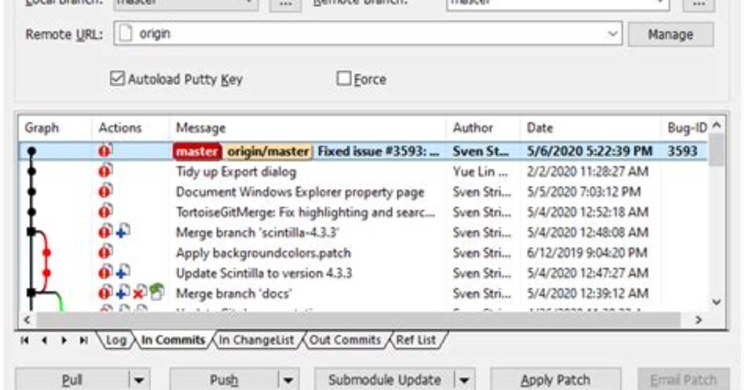744x390 pixels.
Task: Click modified icon on Tidy up Export row
Action: [x=105, y=171]
